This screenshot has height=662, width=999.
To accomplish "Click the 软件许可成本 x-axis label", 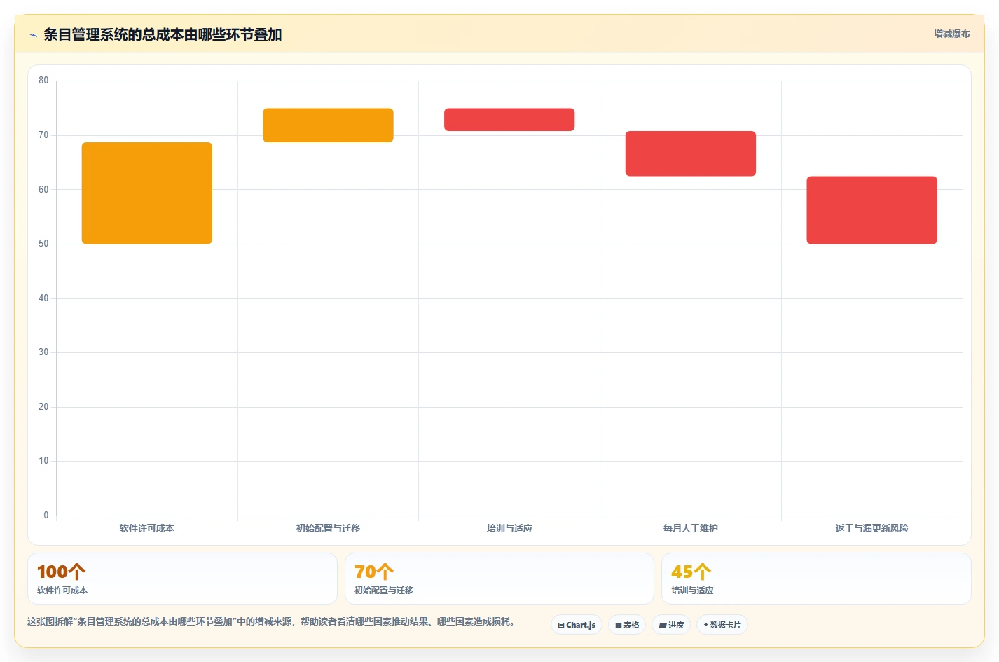I will pos(147,529).
